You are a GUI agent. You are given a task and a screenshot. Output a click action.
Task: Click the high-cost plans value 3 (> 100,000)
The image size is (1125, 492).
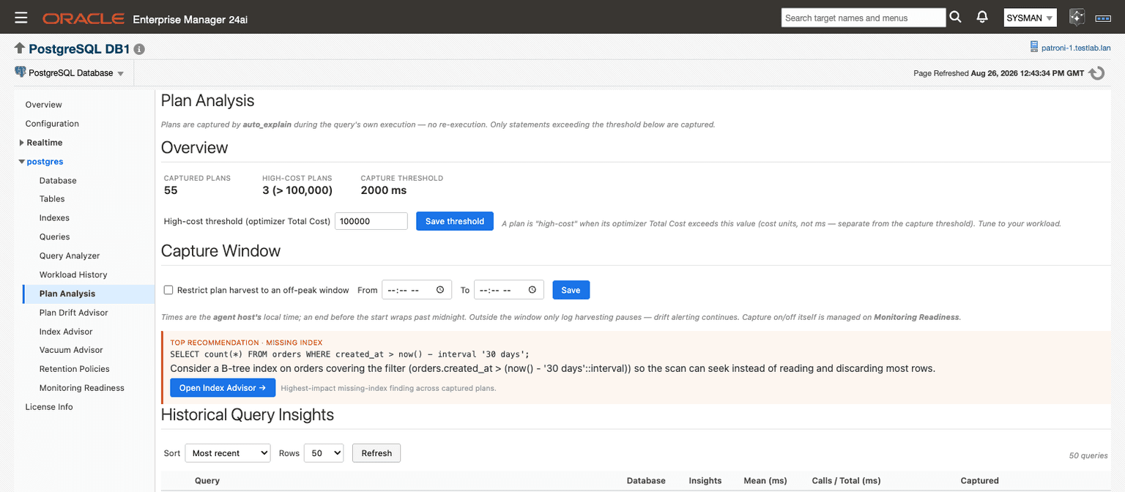(x=297, y=190)
